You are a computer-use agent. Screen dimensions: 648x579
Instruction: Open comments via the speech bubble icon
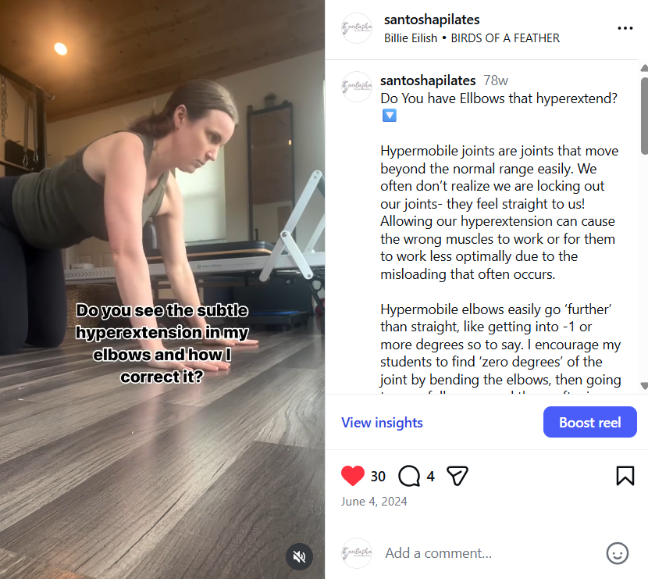pyautogui.click(x=409, y=476)
